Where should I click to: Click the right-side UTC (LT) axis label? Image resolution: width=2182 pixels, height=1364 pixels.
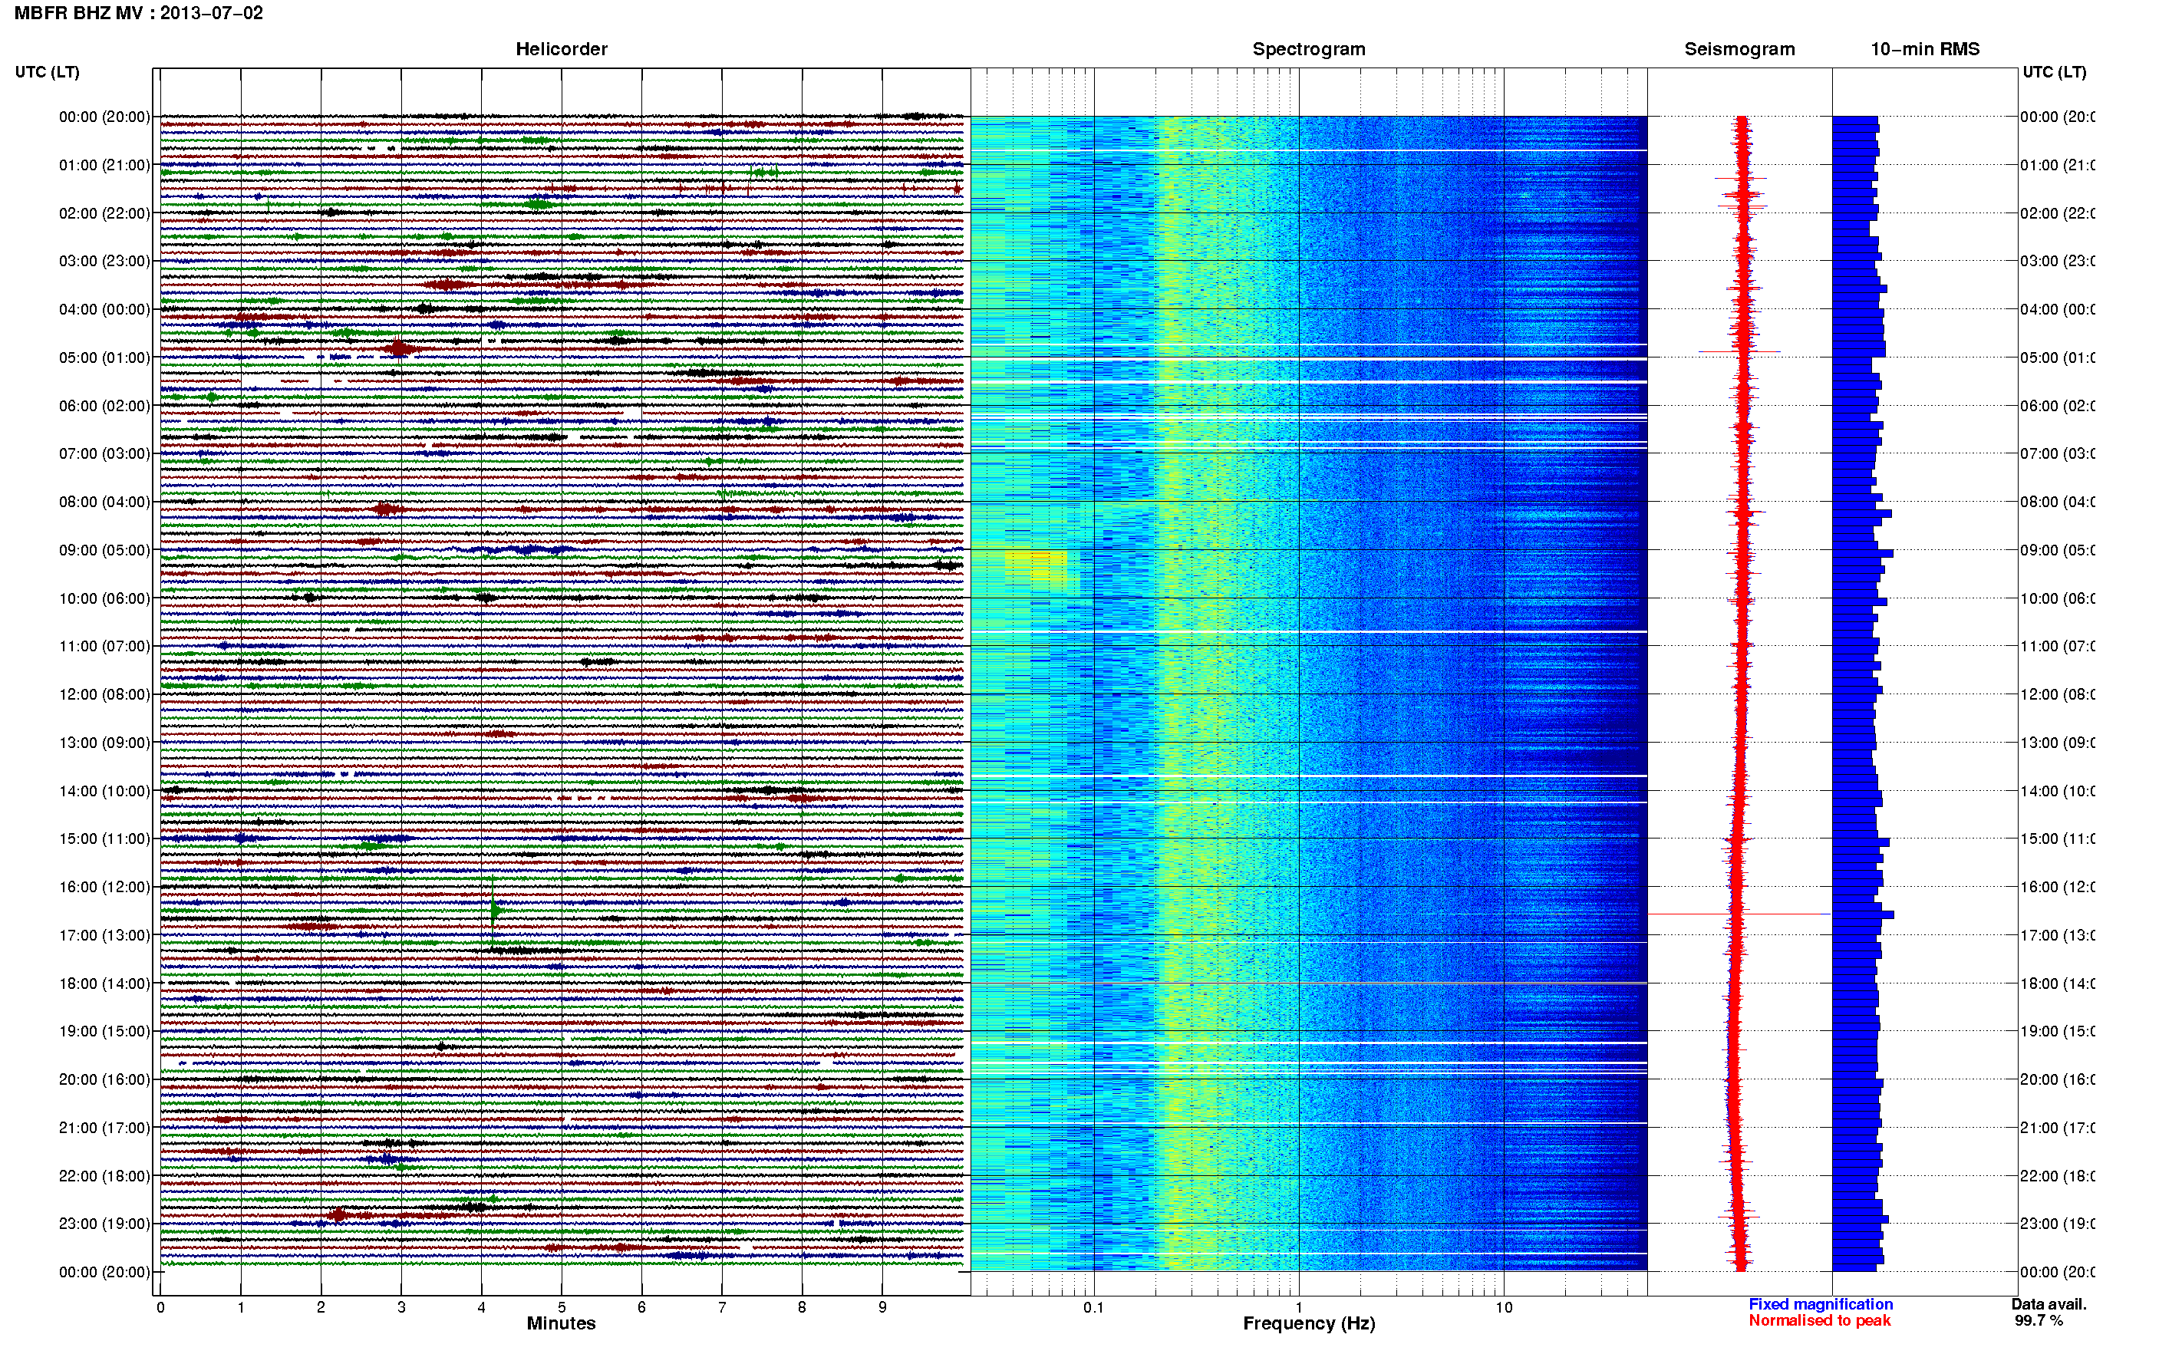[2054, 72]
